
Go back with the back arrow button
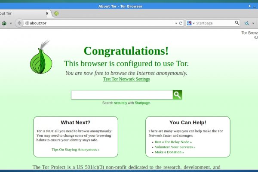19,23
